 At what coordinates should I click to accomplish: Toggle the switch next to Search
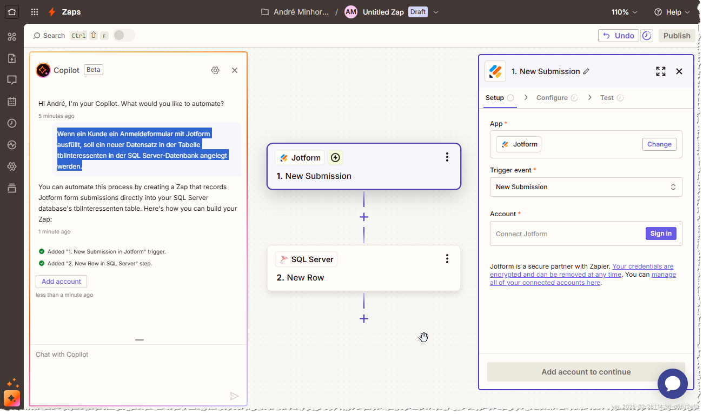pos(123,36)
